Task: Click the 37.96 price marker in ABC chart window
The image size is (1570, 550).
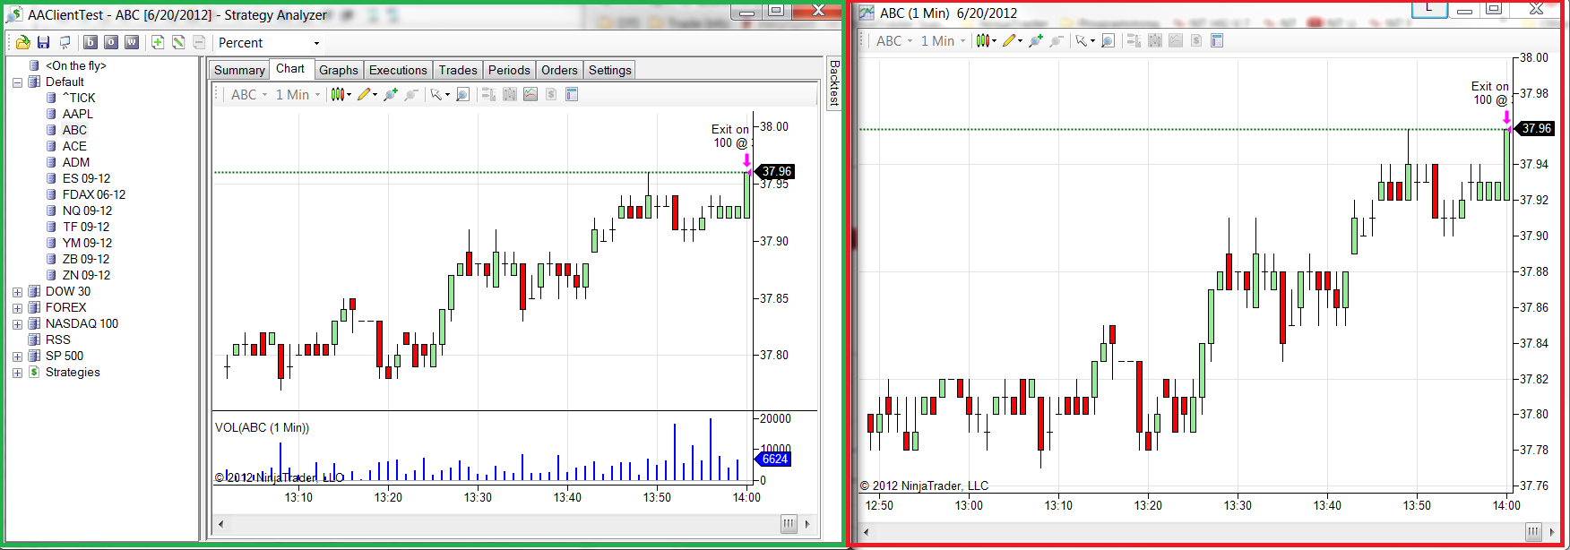Action: [1535, 129]
